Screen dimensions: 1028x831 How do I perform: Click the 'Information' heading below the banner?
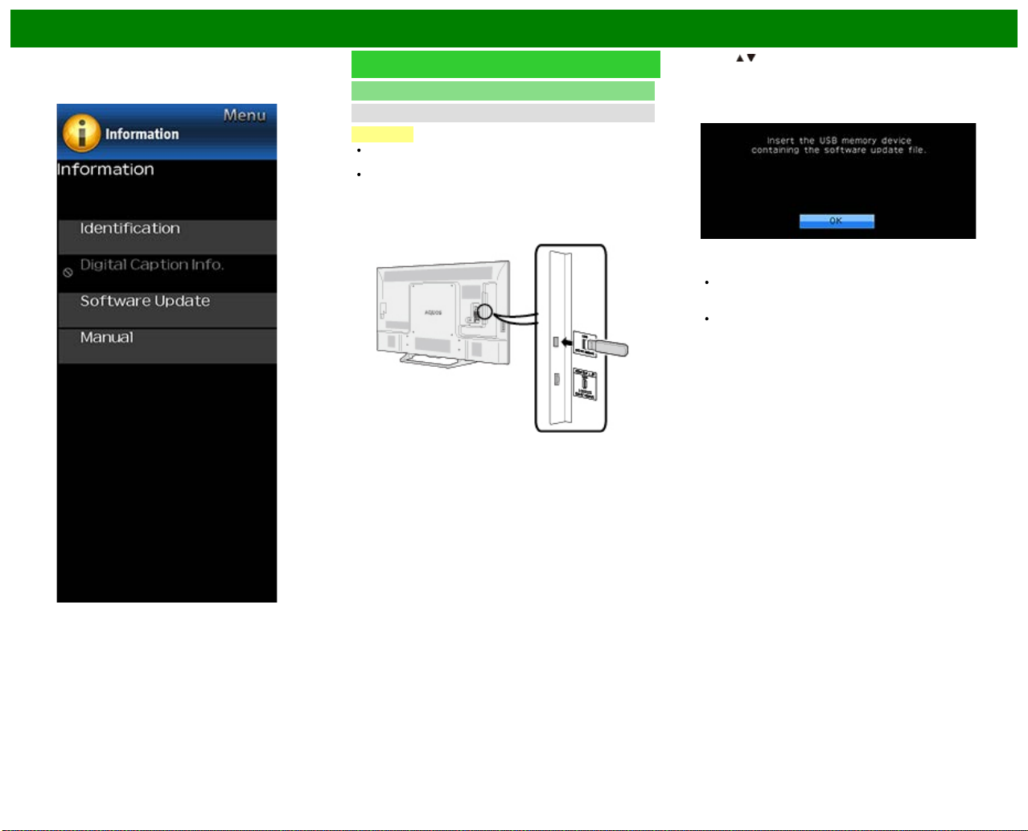105,170
